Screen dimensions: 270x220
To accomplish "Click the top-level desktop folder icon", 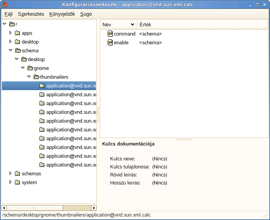I will [x=17, y=42].
